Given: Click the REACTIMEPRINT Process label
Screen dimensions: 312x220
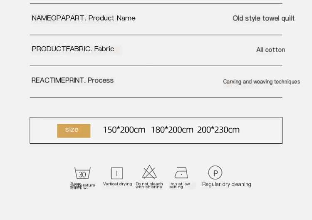Looking at the screenshot, I should pos(72,80).
